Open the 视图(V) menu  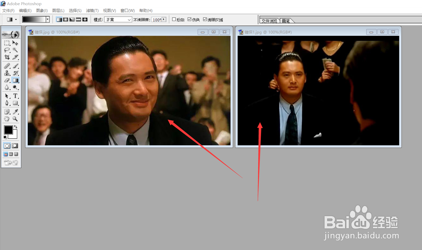[109, 11]
